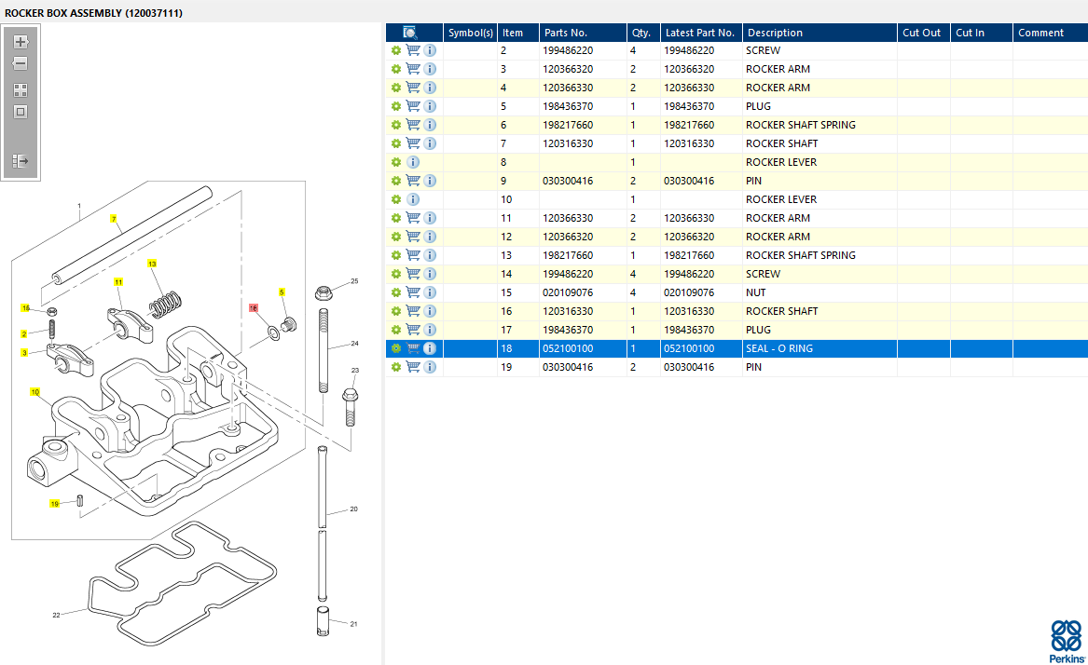The width and height of the screenshot is (1088, 665).
Task: Sort table by Parts No. column
Action: 565,33
